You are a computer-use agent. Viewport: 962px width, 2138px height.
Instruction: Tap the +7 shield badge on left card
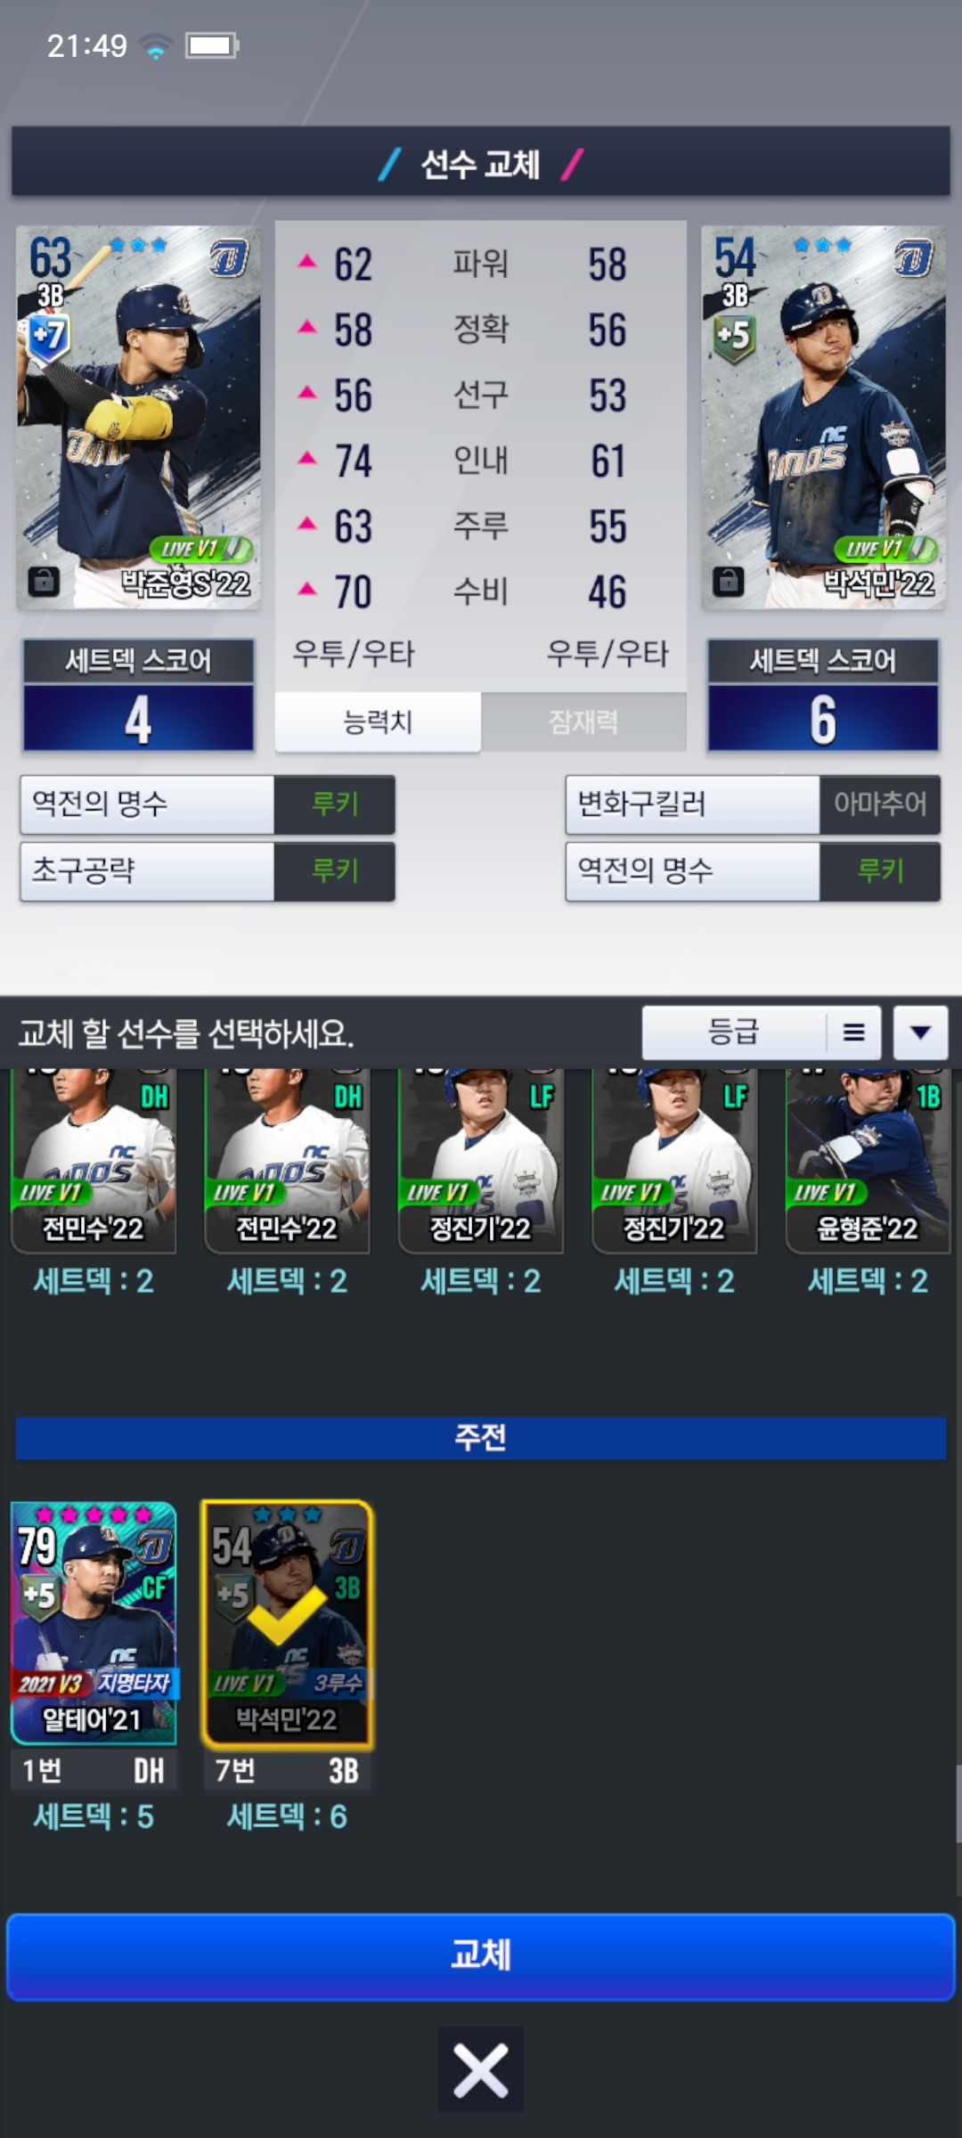pyautogui.click(x=48, y=337)
